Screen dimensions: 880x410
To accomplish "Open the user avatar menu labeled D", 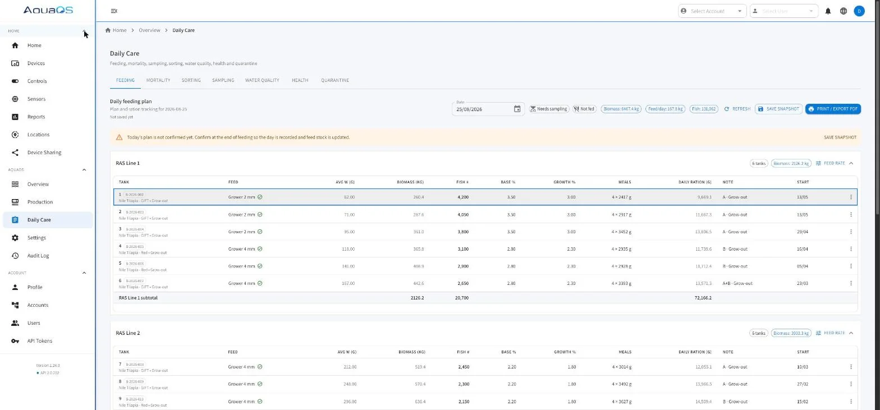I will [x=859, y=11].
